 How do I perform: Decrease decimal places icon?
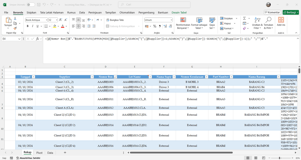(170, 26)
